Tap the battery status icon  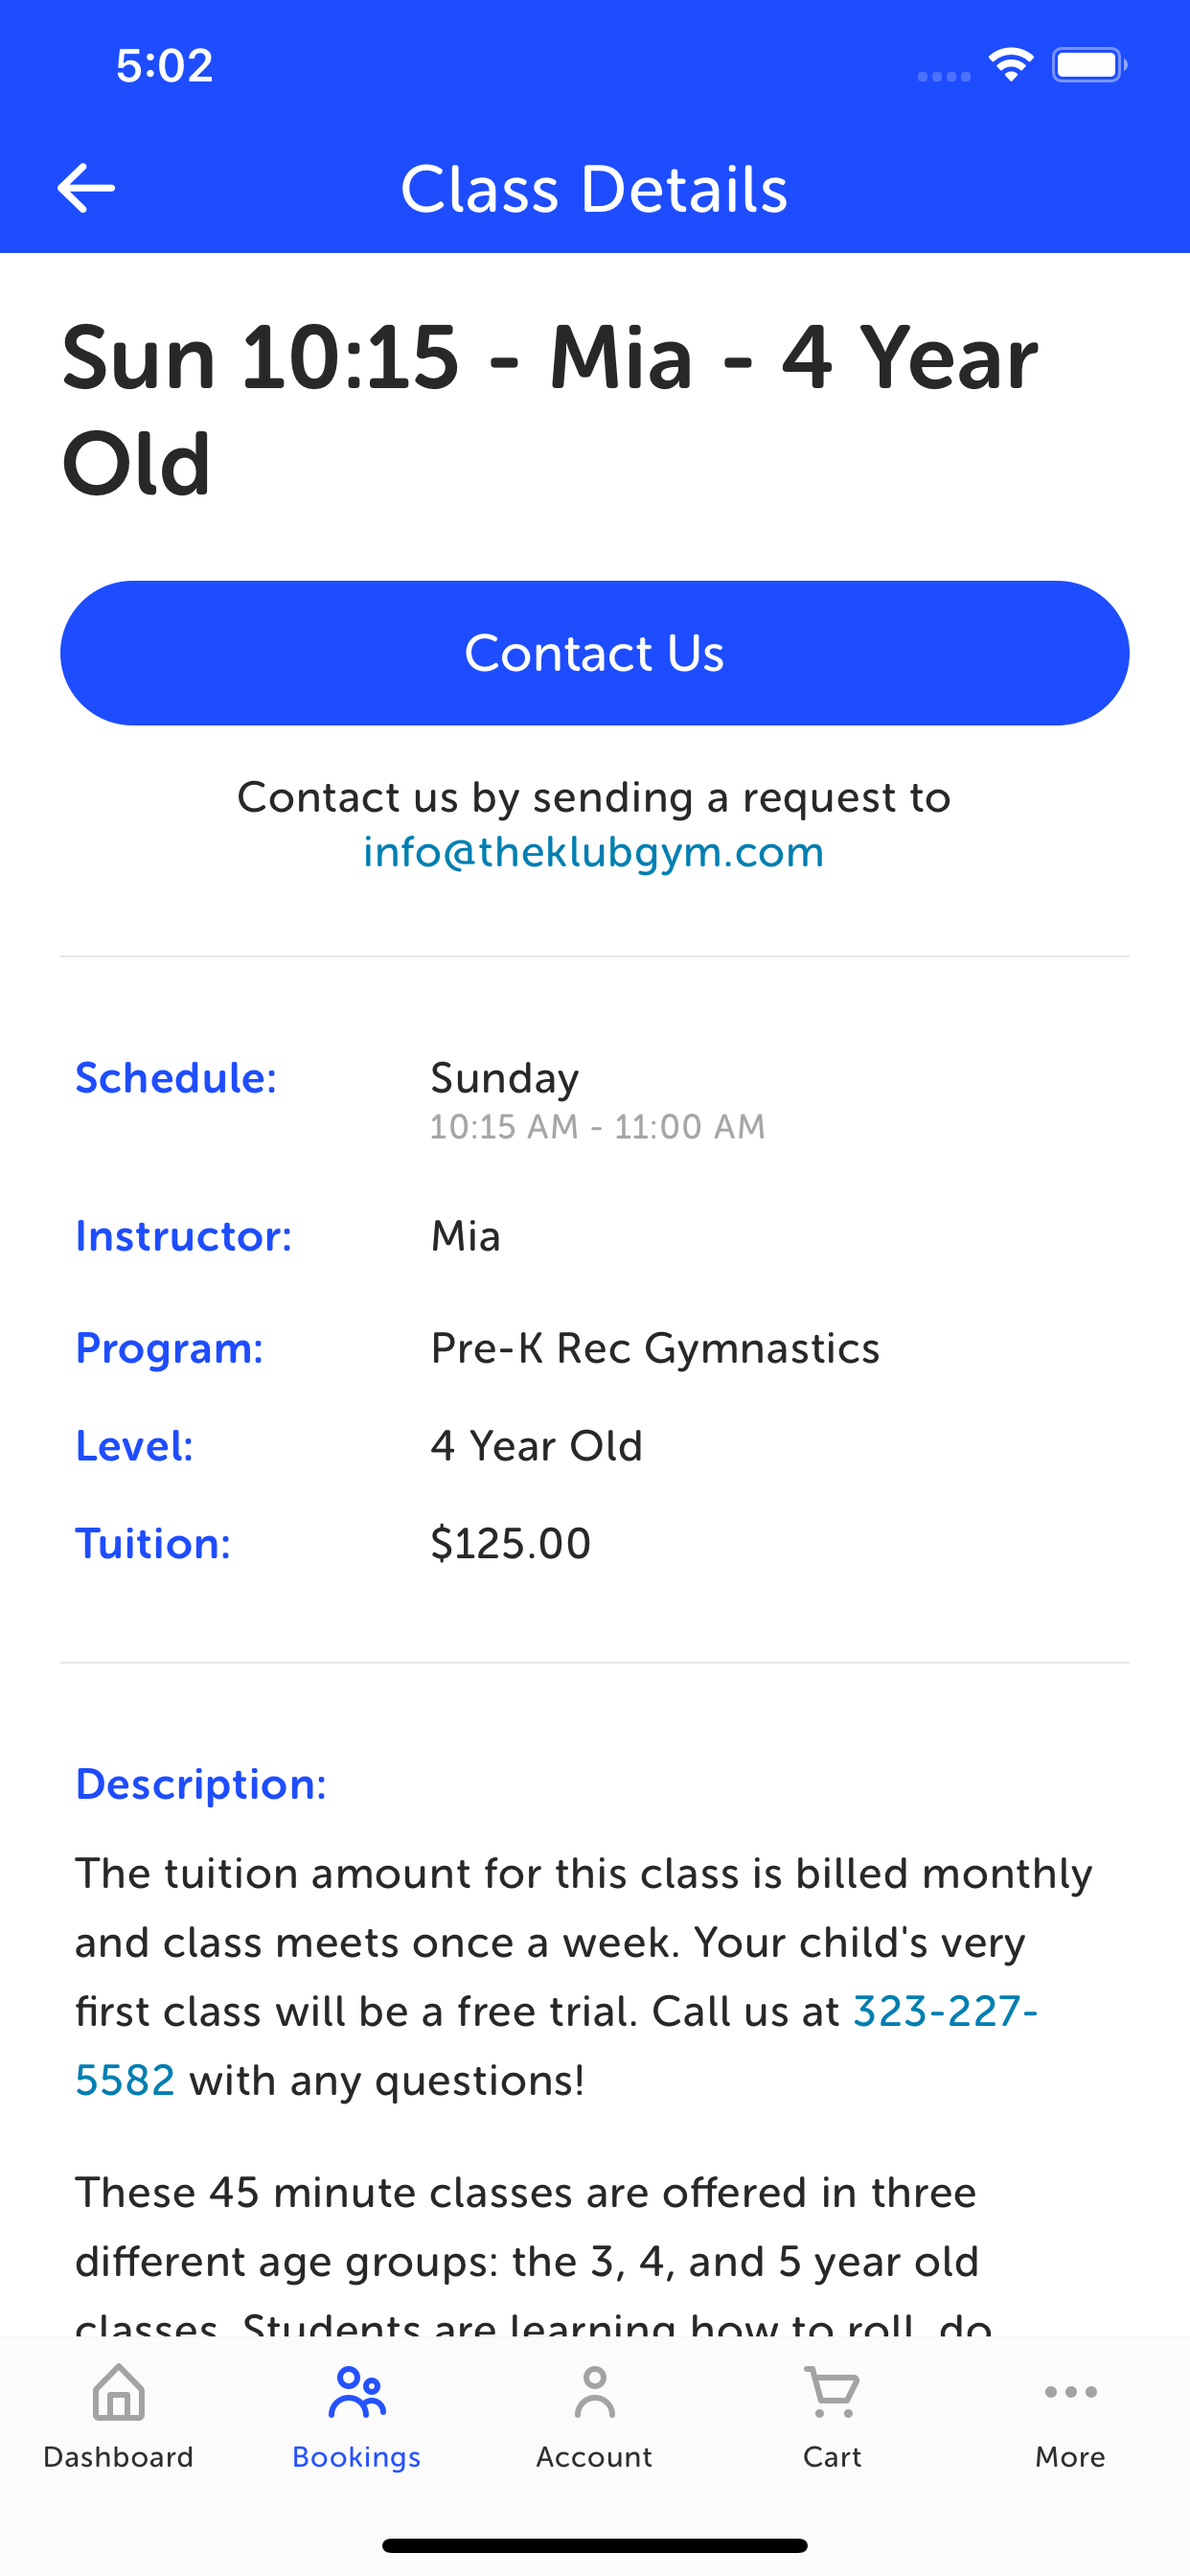tap(1089, 65)
